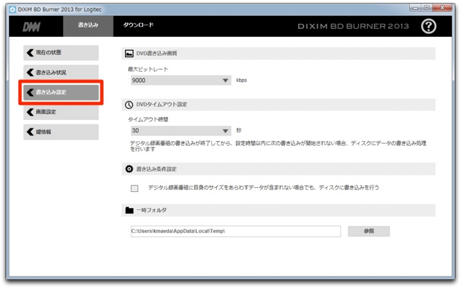This screenshot has width=461, height=288.
Task: Open 鍵情報 sidebar item
Action: point(61,132)
